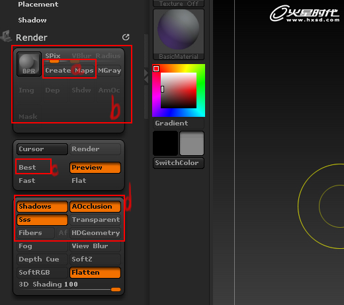Select Fast render mode
The height and width of the screenshot is (305, 344).
27,181
